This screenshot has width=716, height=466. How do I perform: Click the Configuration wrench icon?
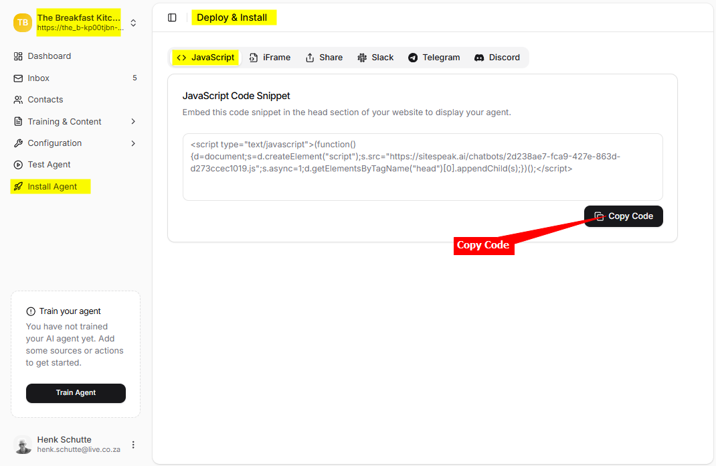click(18, 143)
